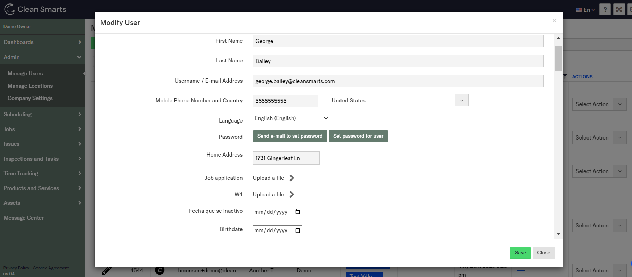Screen dimensions: 632x277
Task: Click the help question mark icon
Action: tap(605, 9)
